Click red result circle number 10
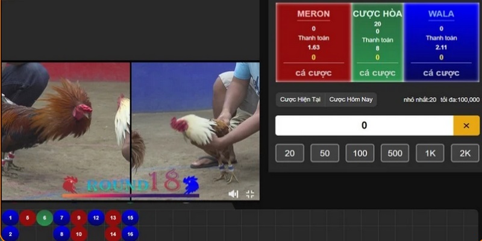Screen dimensions: 482x241 pyautogui.click(x=79, y=234)
